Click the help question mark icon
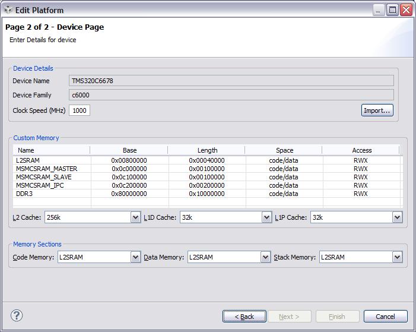This screenshot has height=332, width=416. coord(17,315)
